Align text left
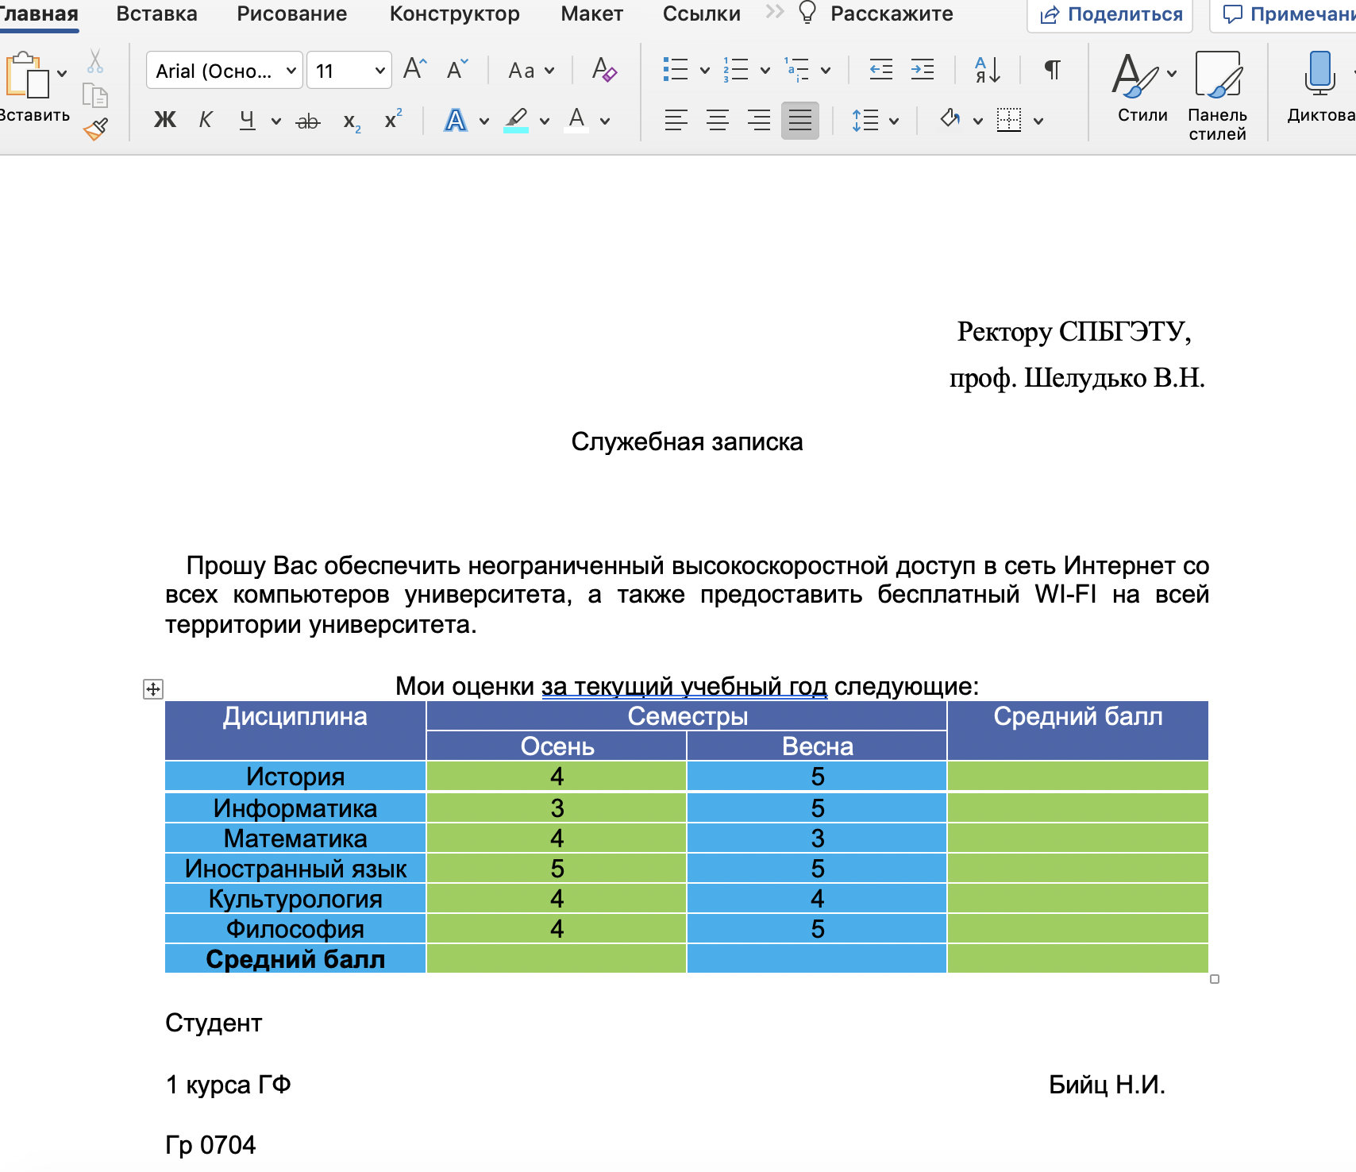 676,120
